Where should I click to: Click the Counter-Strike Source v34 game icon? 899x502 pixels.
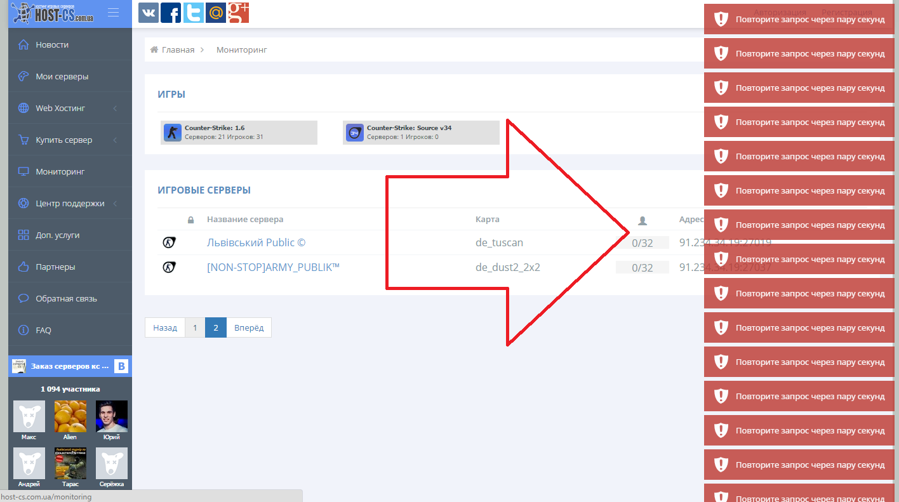355,133
